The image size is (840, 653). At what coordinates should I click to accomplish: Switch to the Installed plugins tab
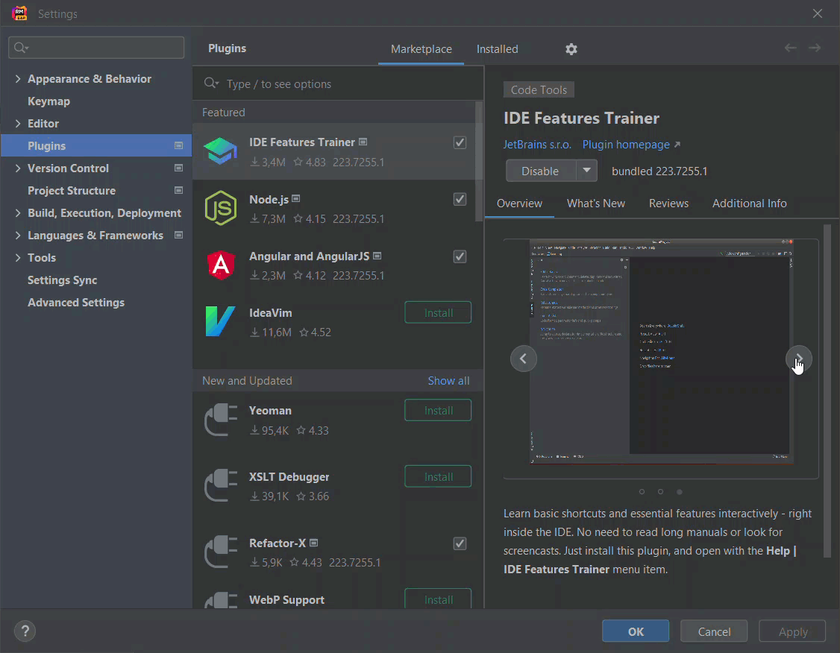pyautogui.click(x=497, y=49)
